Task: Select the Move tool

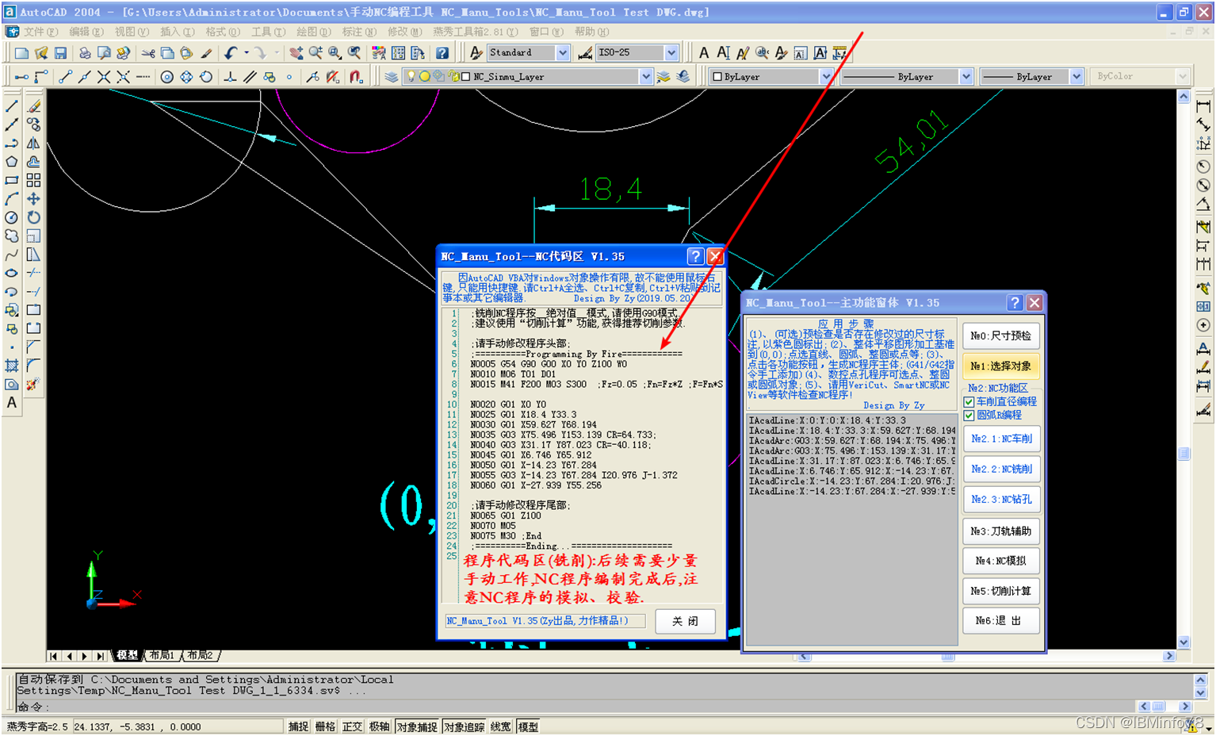Action: pyautogui.click(x=33, y=199)
